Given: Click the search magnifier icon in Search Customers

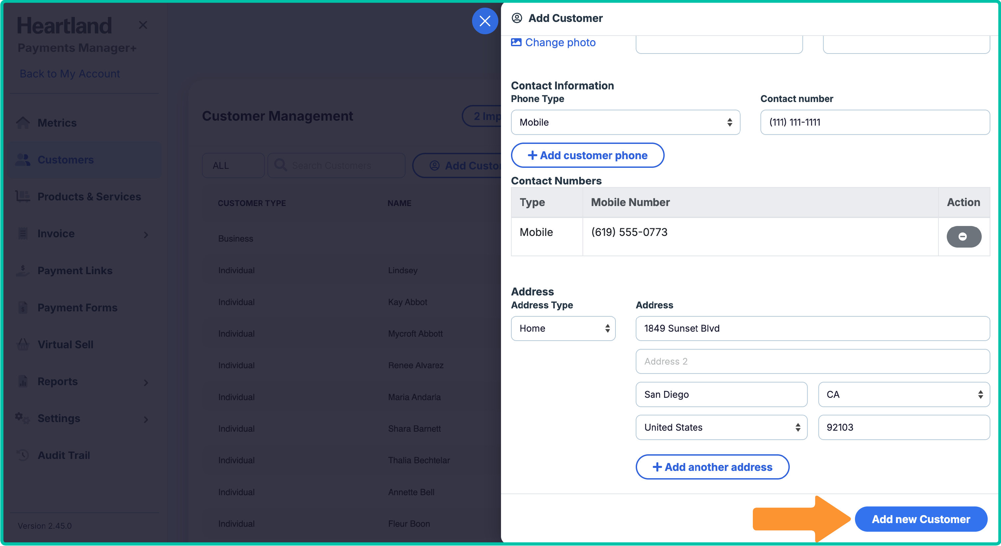Looking at the screenshot, I should point(280,165).
